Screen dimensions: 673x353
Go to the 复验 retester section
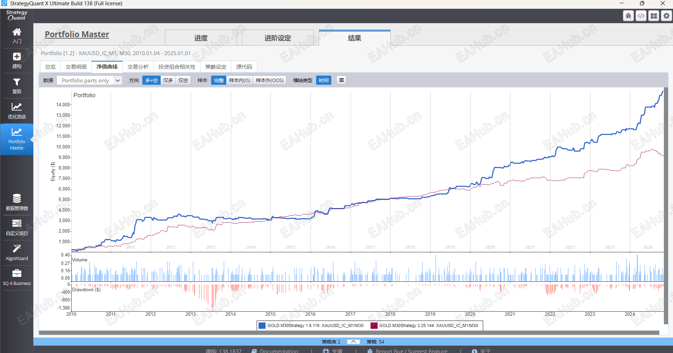pyautogui.click(x=17, y=86)
